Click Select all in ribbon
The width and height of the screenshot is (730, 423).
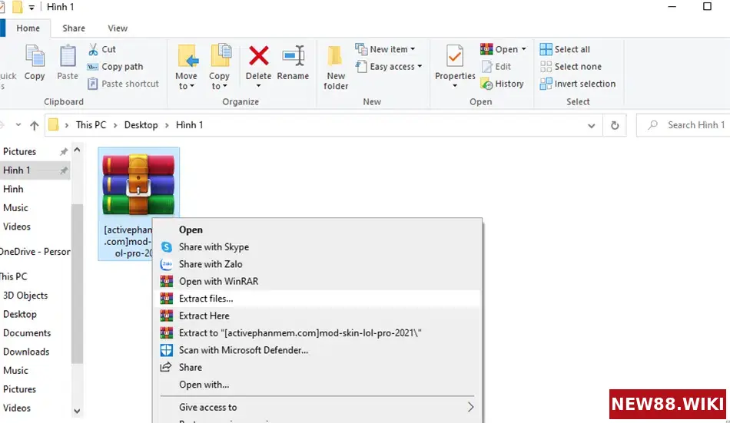coord(565,49)
